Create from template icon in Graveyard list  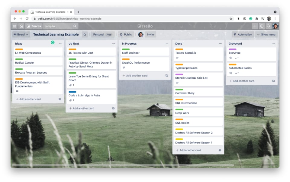(273, 81)
